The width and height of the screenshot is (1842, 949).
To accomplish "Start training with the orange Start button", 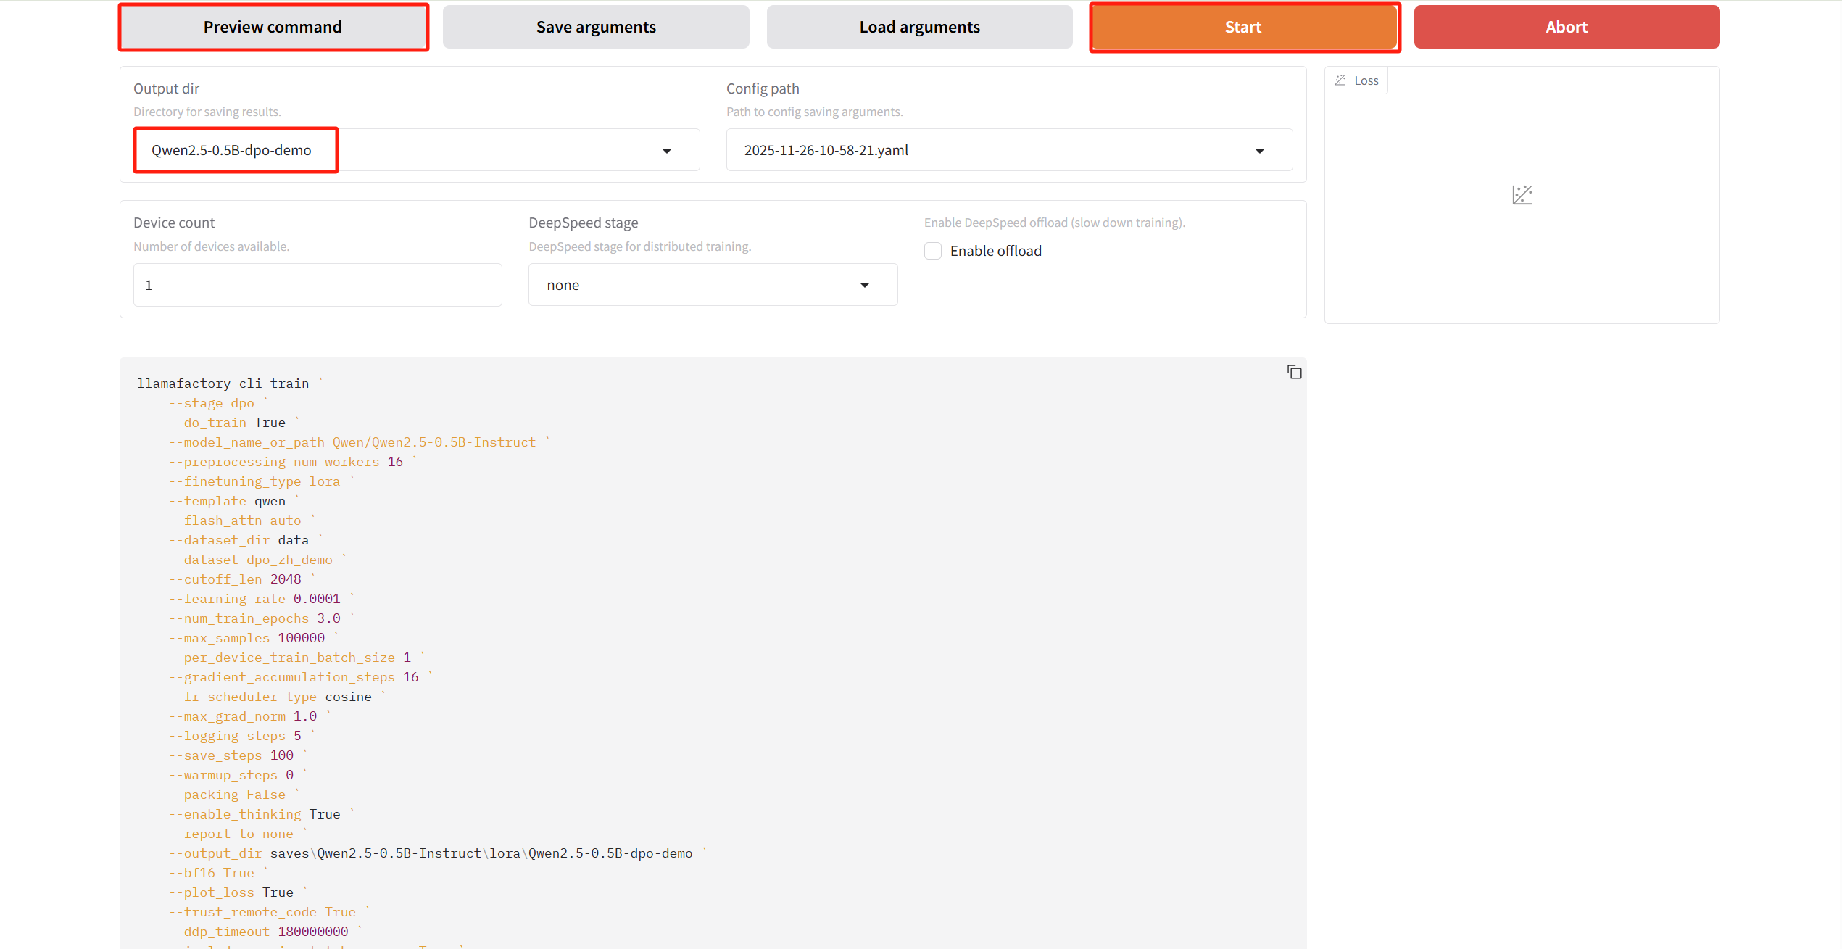I will coord(1244,28).
